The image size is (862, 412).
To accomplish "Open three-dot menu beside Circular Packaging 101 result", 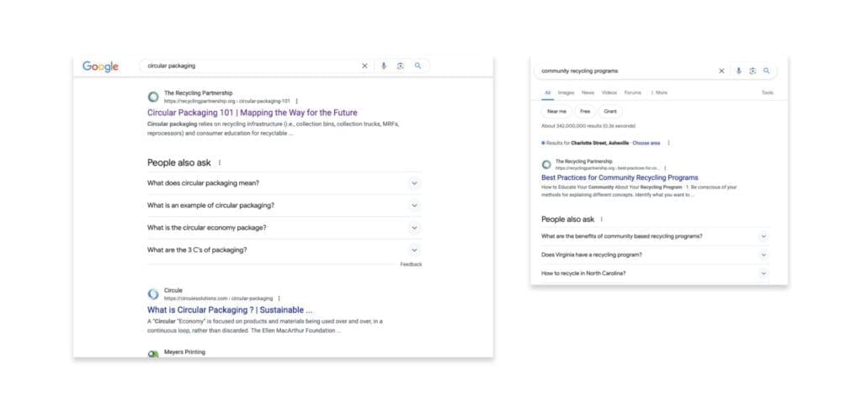I will click(296, 101).
